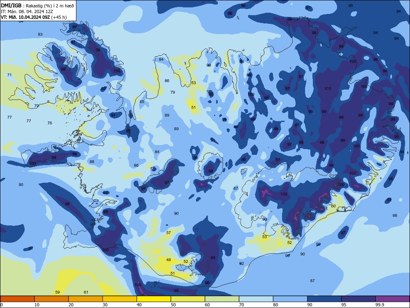Click the bright yellow 40–50 legend swatch
This screenshot has height=308, width=410.
(x=154, y=299)
